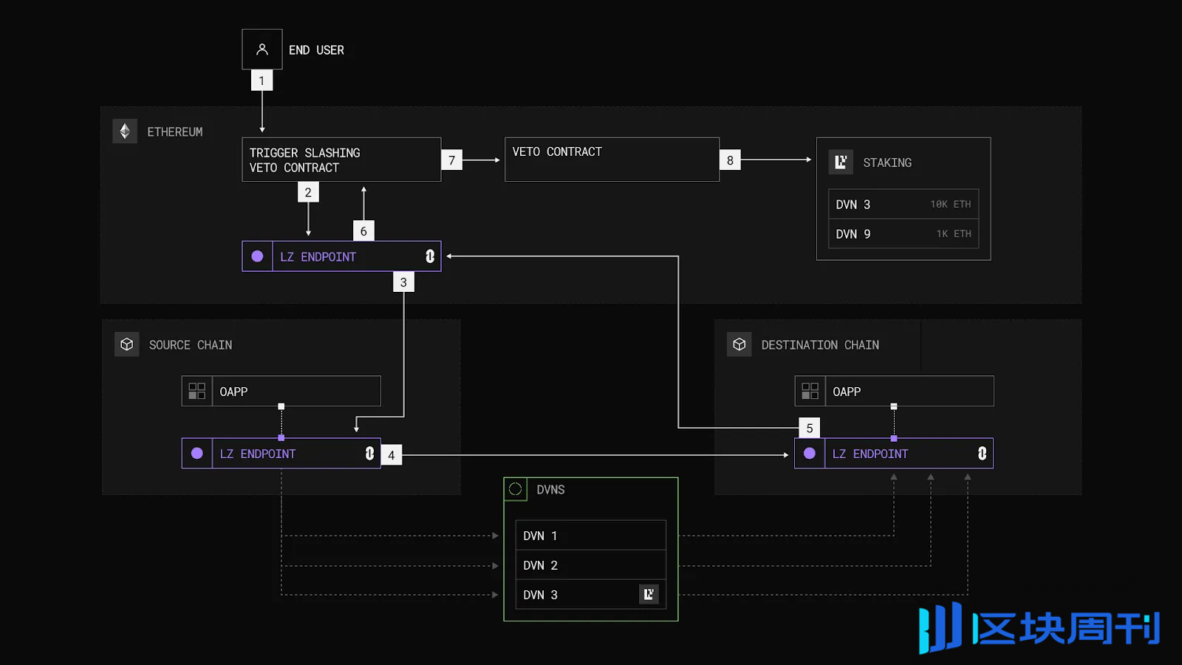Click the staking badge icon on DVN 3 row
Viewport: 1182px width, 665px height.
point(649,594)
